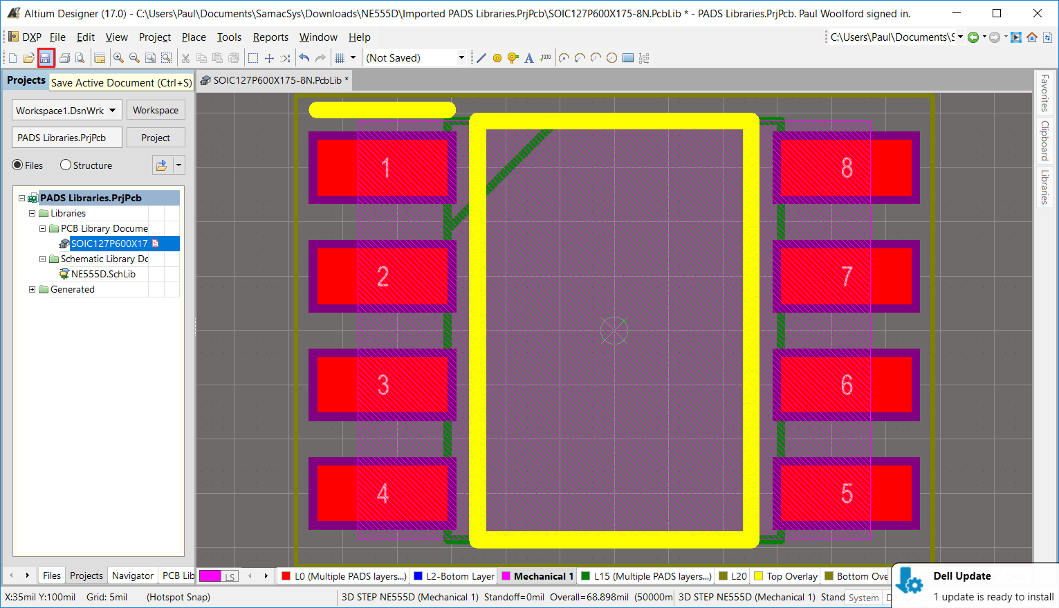This screenshot has width=1059, height=608.
Task: Click the Zoom In magnifier icon
Action: [x=118, y=58]
